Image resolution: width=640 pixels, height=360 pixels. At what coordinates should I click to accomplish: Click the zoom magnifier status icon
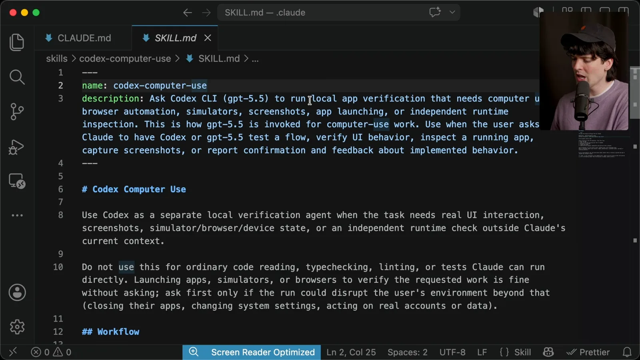194,352
